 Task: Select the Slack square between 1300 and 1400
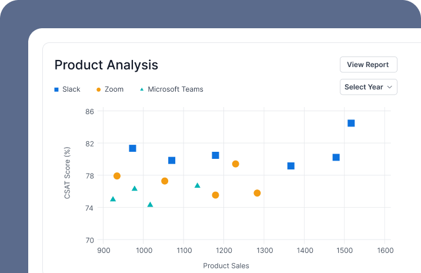pos(291,166)
